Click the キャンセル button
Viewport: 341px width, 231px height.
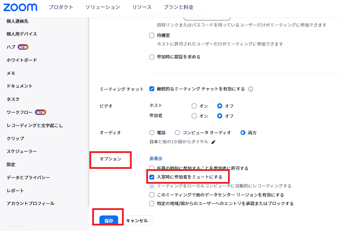[137, 221]
